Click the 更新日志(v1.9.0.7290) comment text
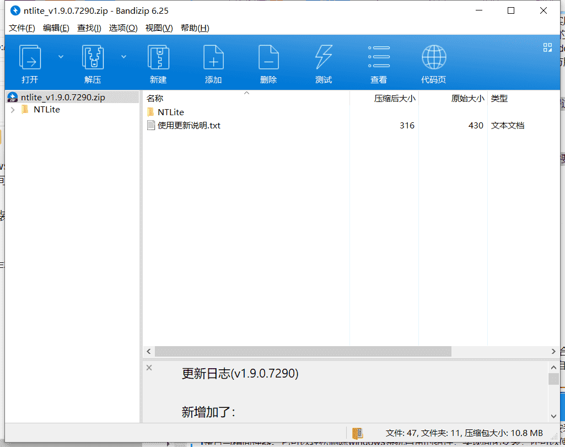Viewport: 565px width, 447px height. [240, 374]
